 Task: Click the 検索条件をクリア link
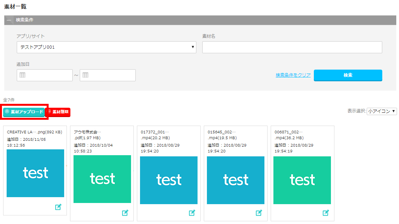tap(293, 75)
